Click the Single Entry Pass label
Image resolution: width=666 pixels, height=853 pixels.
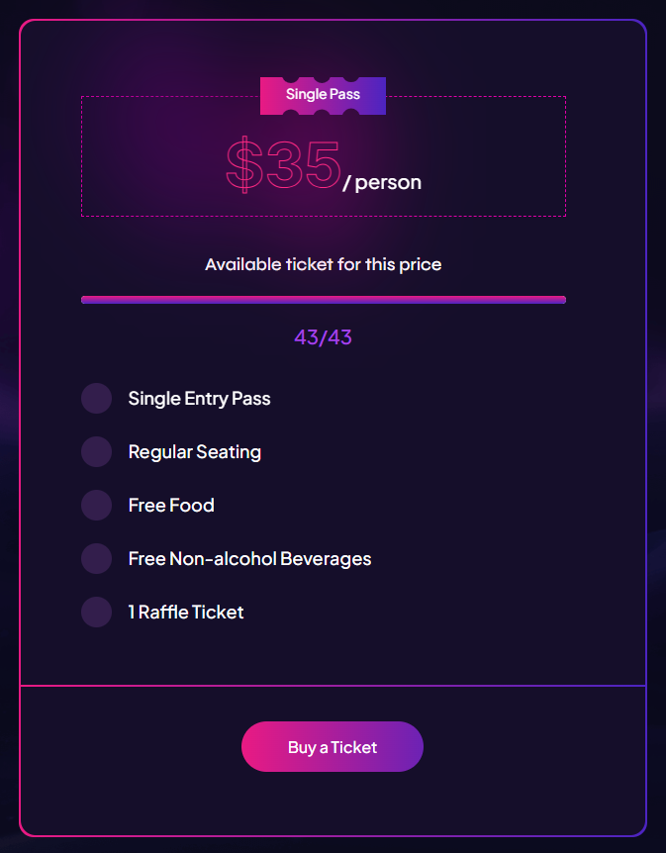click(199, 399)
